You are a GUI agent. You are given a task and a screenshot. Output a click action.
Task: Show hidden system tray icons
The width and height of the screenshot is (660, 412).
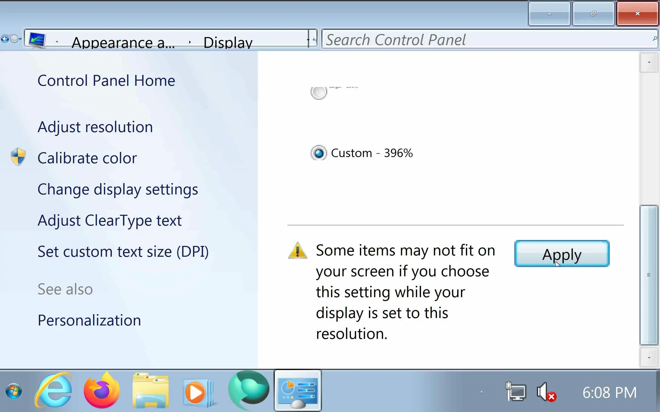(481, 392)
